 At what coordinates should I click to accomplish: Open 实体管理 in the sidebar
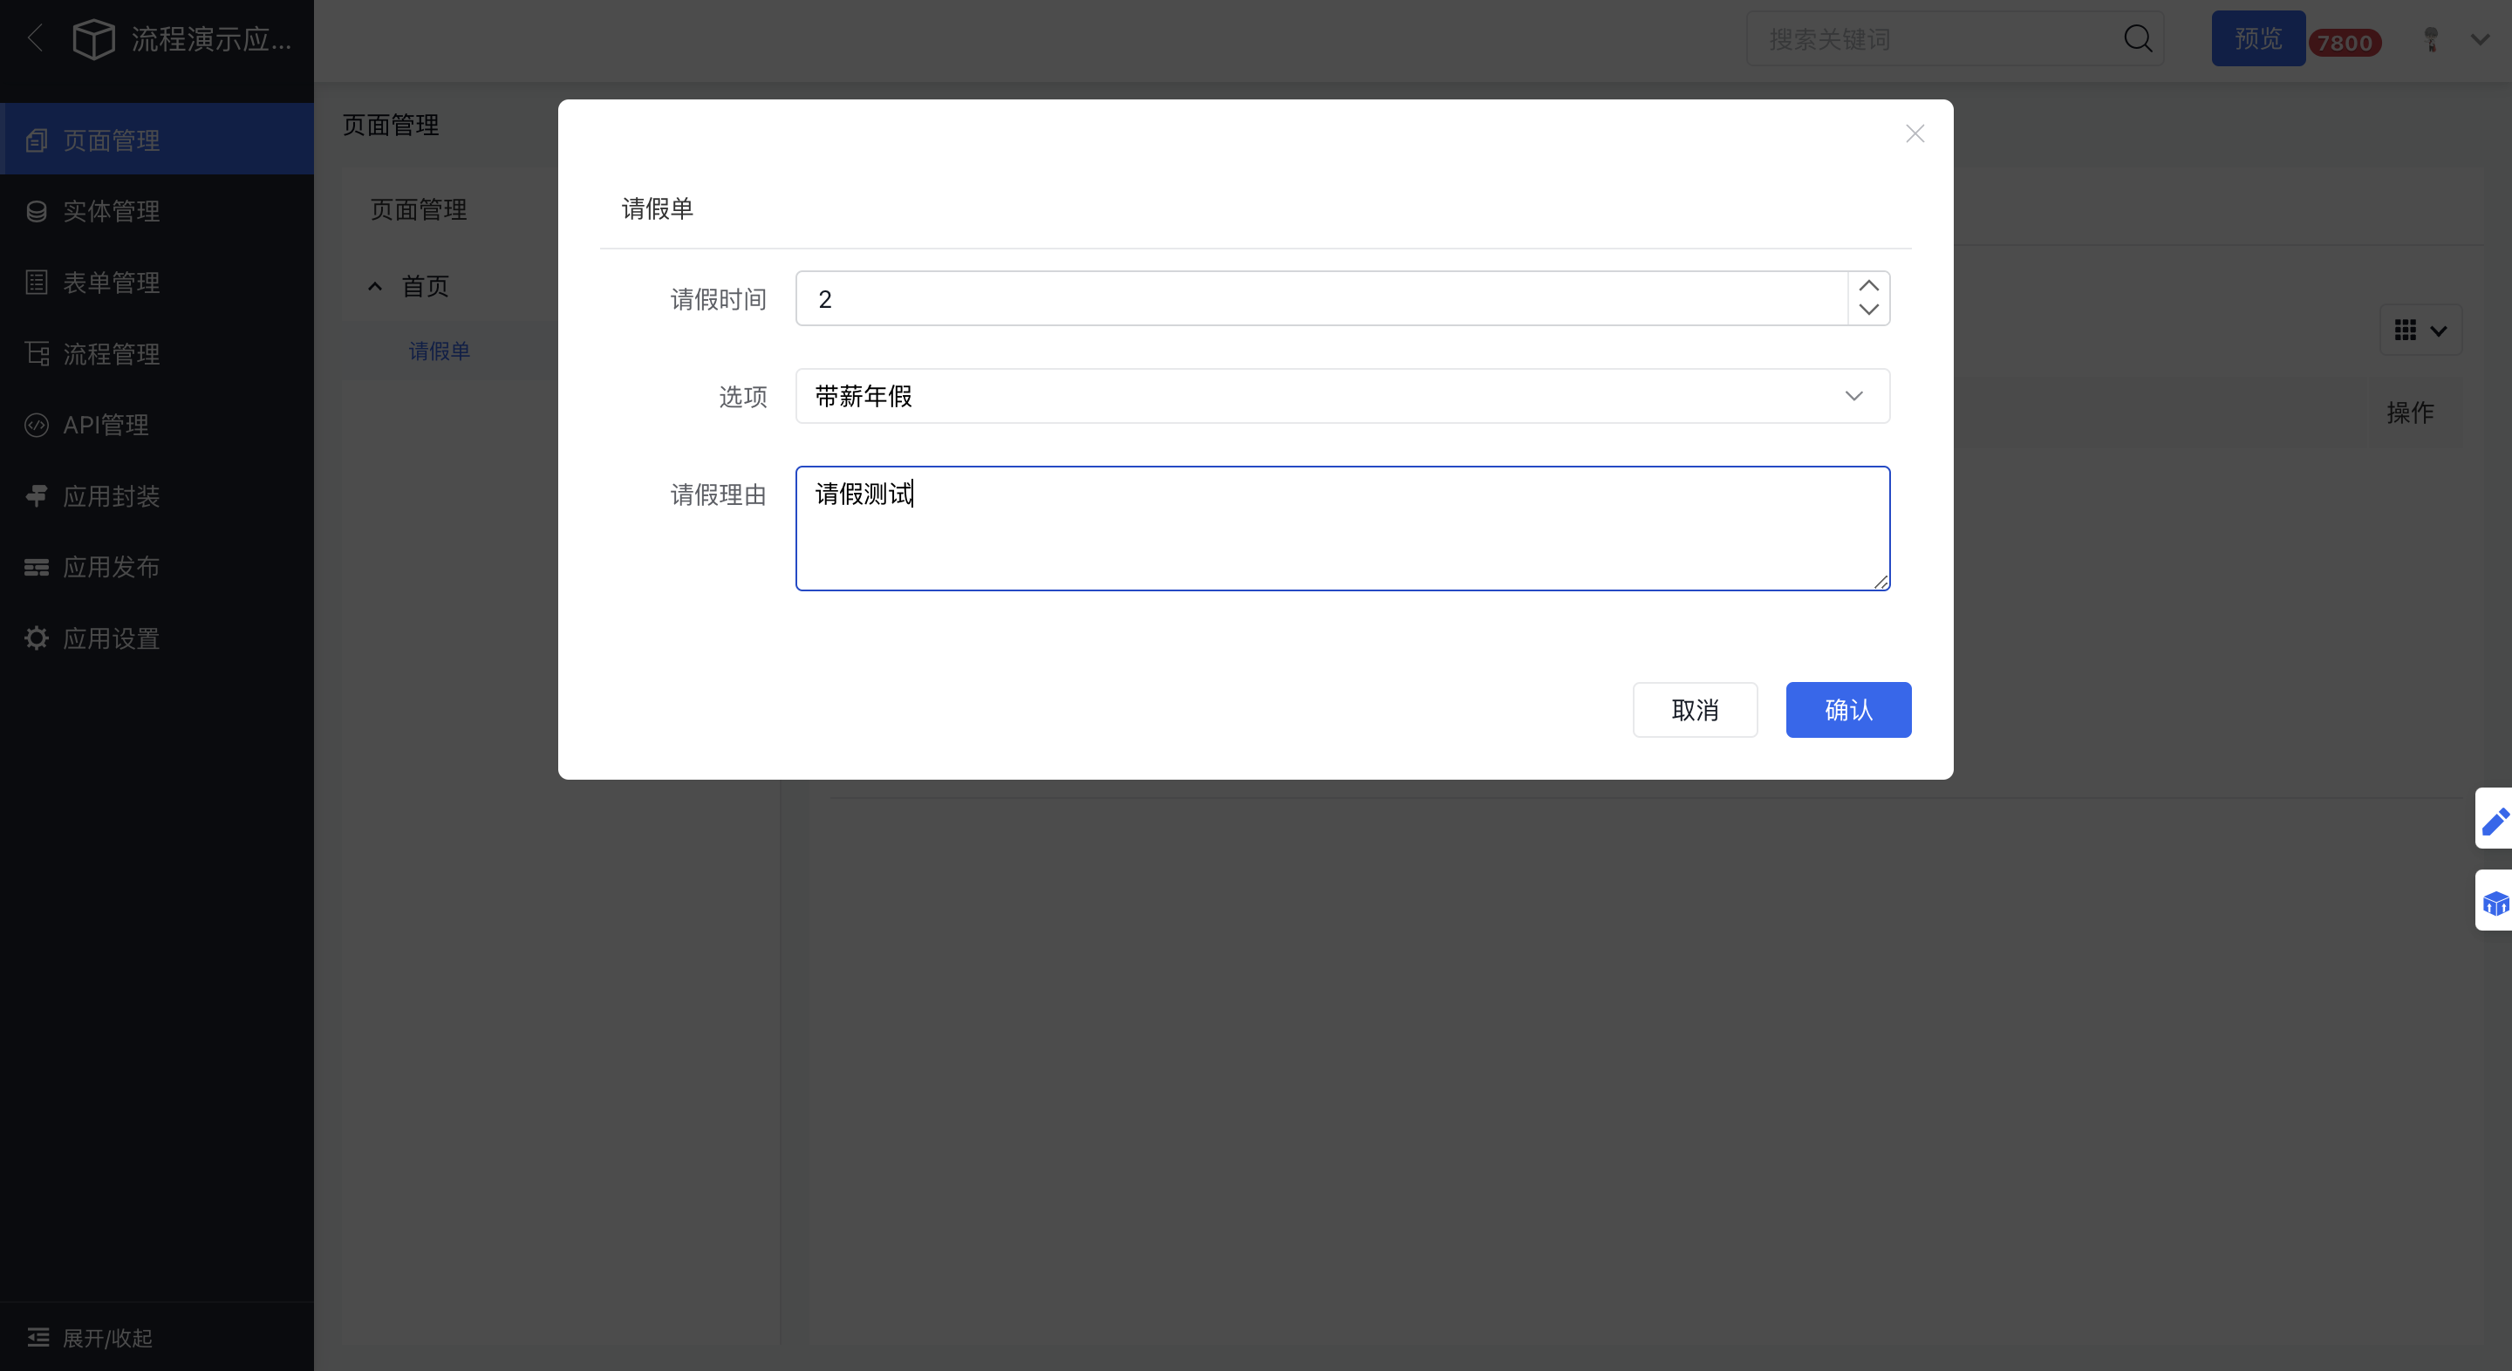pyautogui.click(x=157, y=211)
